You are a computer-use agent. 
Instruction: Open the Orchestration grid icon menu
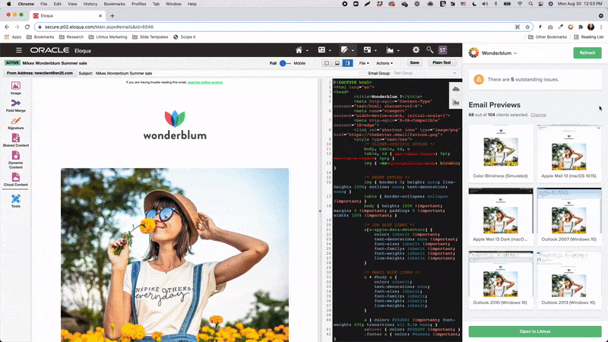click(321, 49)
